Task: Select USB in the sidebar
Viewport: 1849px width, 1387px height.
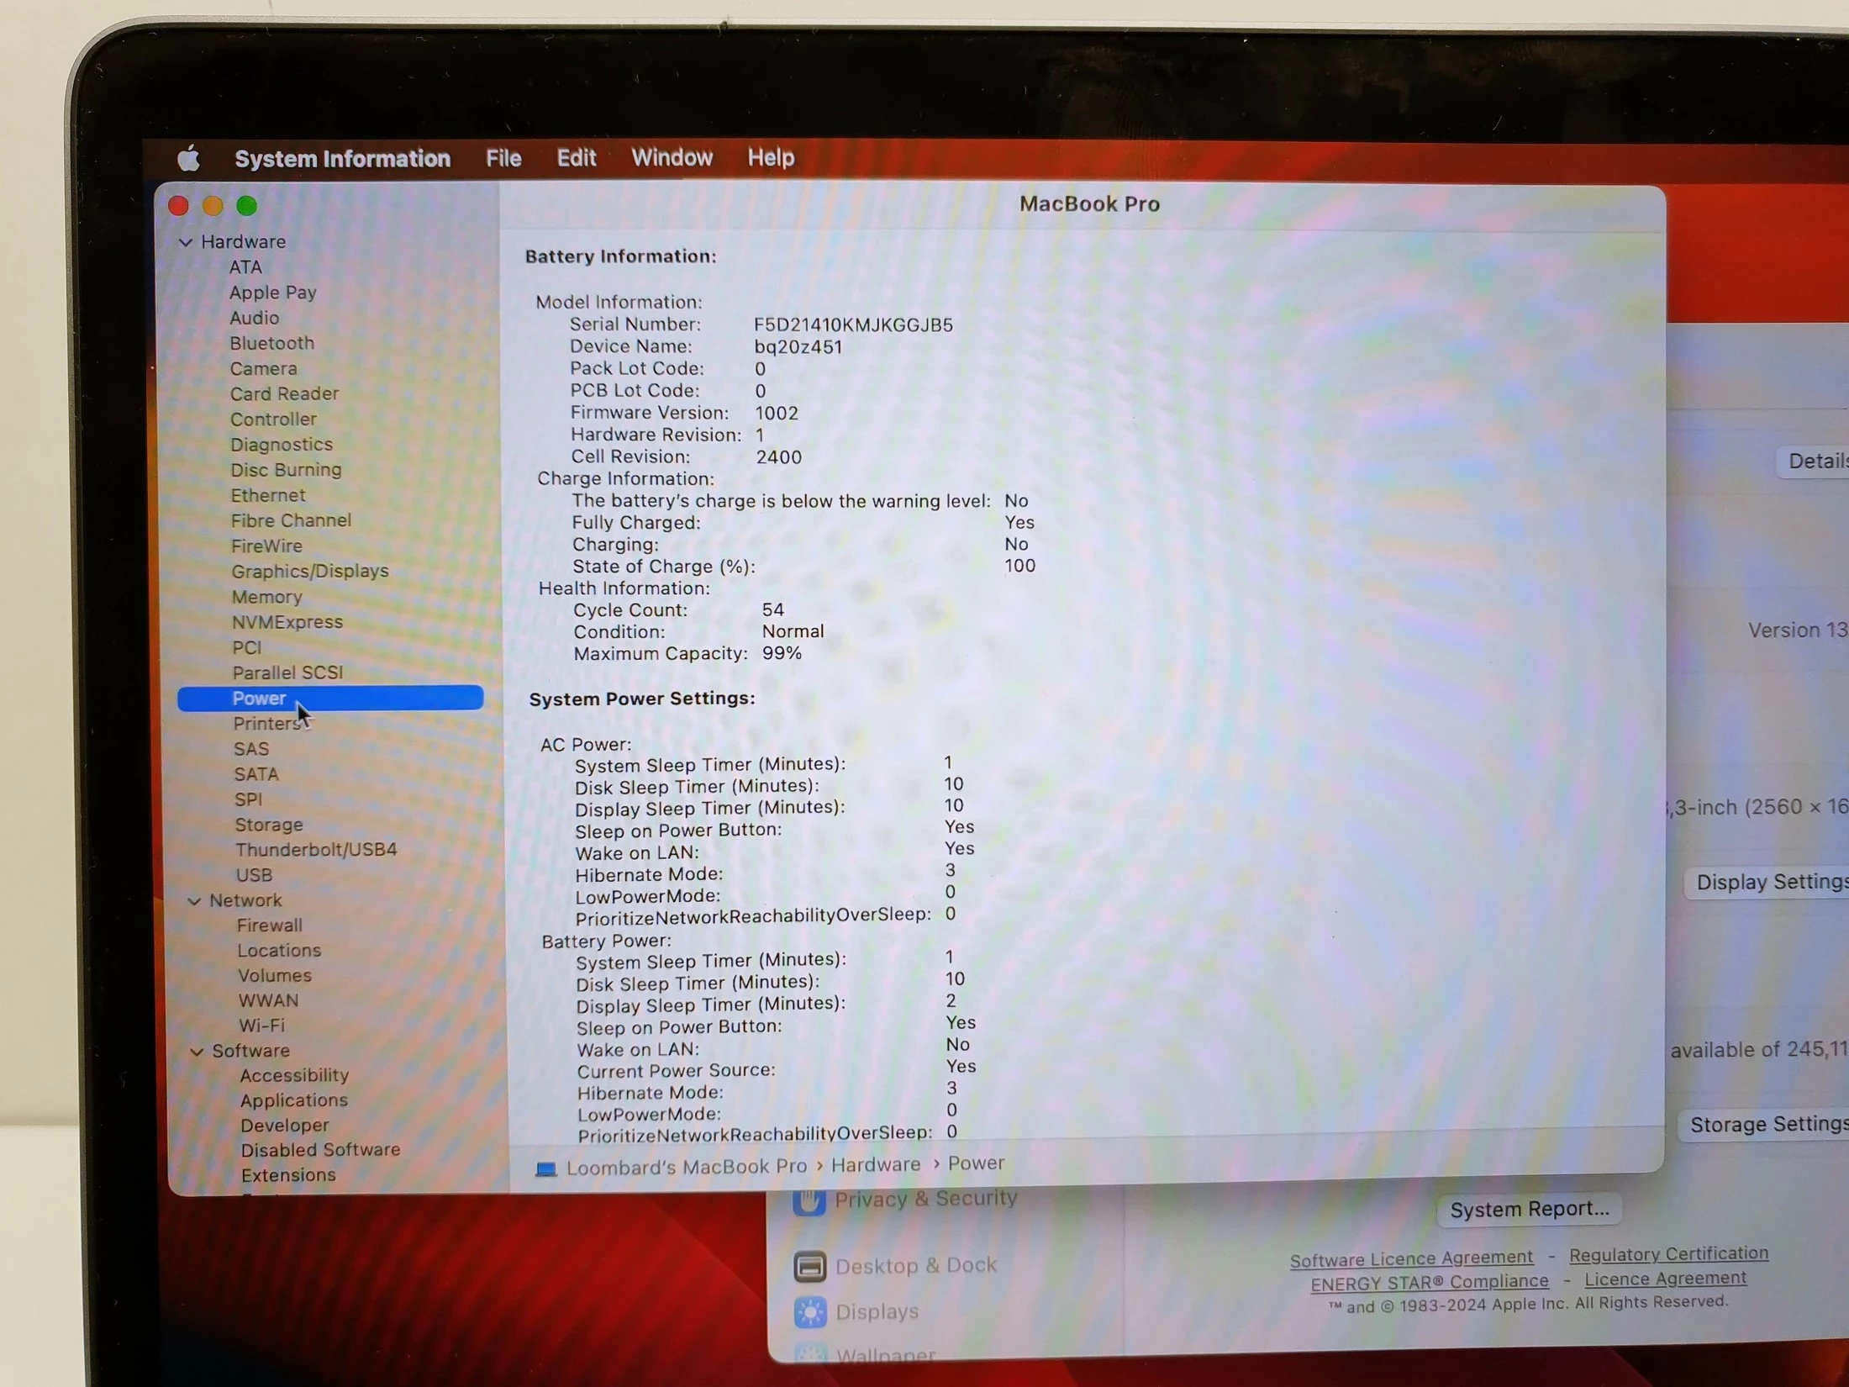Action: click(254, 875)
